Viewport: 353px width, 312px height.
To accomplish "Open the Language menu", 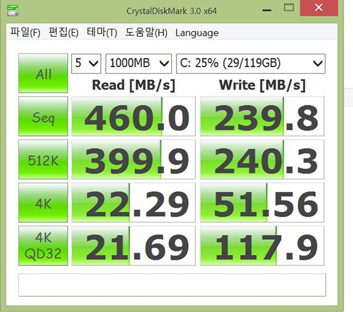I will click(197, 33).
